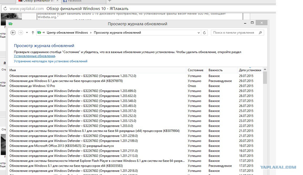Select the Defender definition 1.203.252.0 row
This screenshot has width=303, height=175.
(x=135, y=116)
